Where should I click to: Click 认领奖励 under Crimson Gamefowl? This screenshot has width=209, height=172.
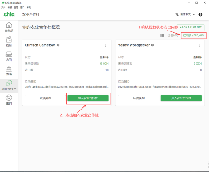click(x=45, y=98)
